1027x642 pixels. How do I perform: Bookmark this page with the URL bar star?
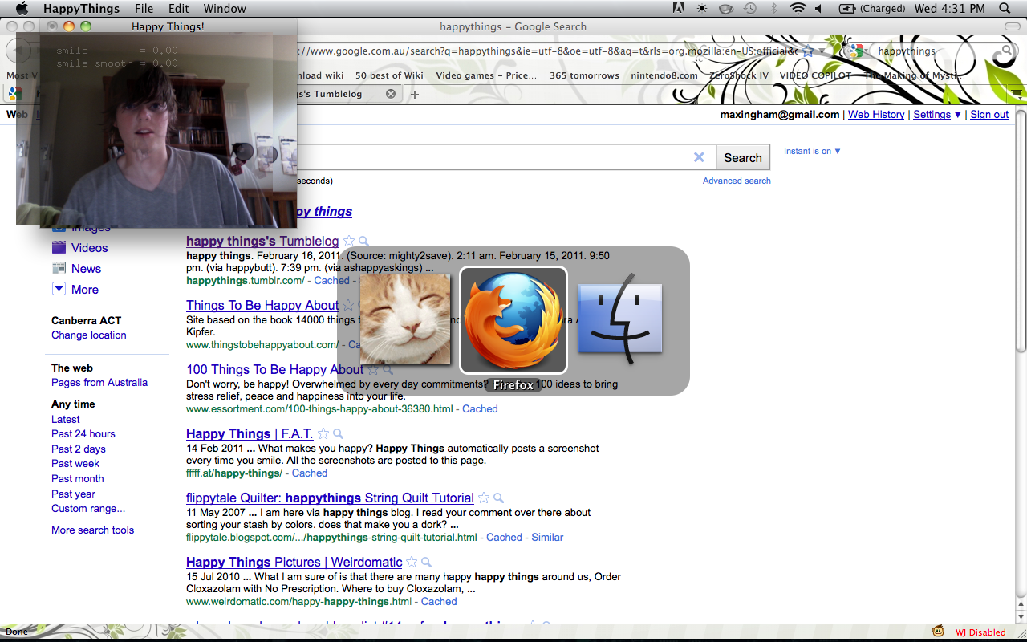[x=808, y=51]
